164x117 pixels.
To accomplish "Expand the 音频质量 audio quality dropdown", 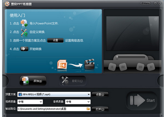I will (78, 102).
